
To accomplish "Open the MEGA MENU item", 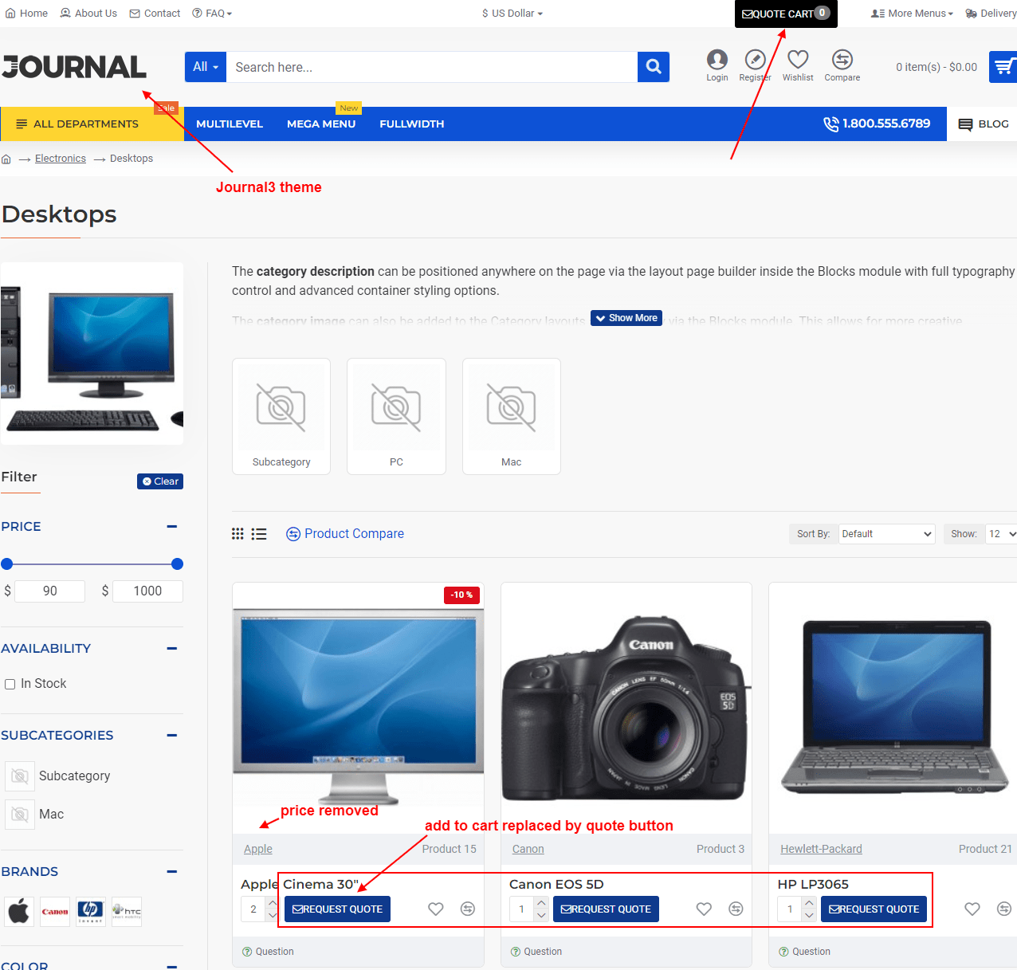I will 321,124.
